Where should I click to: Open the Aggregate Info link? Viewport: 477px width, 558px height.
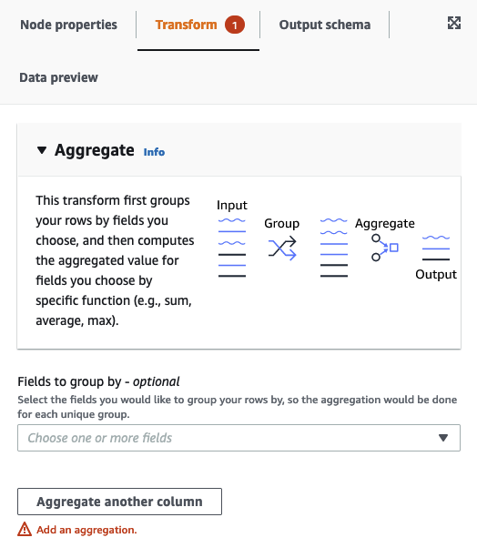tap(154, 152)
